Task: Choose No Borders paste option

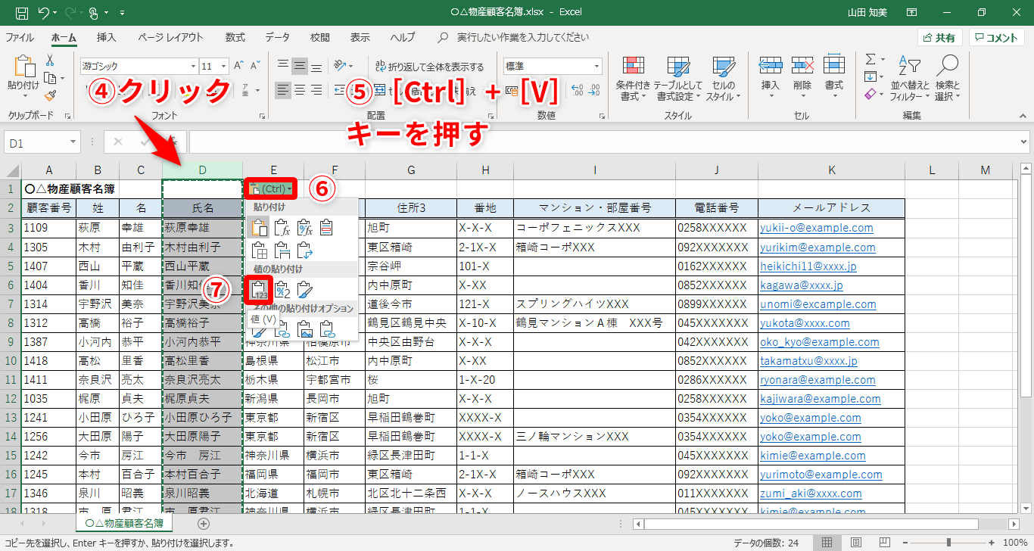Action: tap(259, 250)
